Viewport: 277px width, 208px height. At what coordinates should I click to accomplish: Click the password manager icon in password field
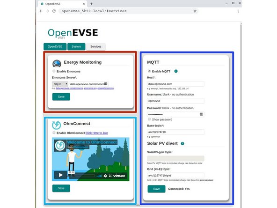[201, 114]
